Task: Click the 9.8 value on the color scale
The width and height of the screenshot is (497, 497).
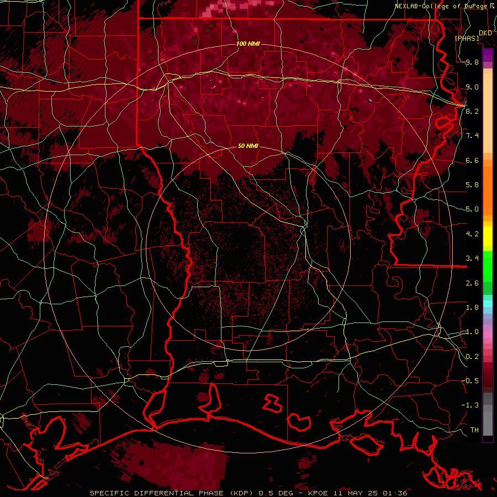Action: click(x=472, y=62)
